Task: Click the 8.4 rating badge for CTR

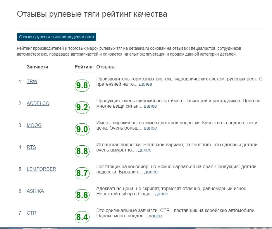Action: [82, 217]
